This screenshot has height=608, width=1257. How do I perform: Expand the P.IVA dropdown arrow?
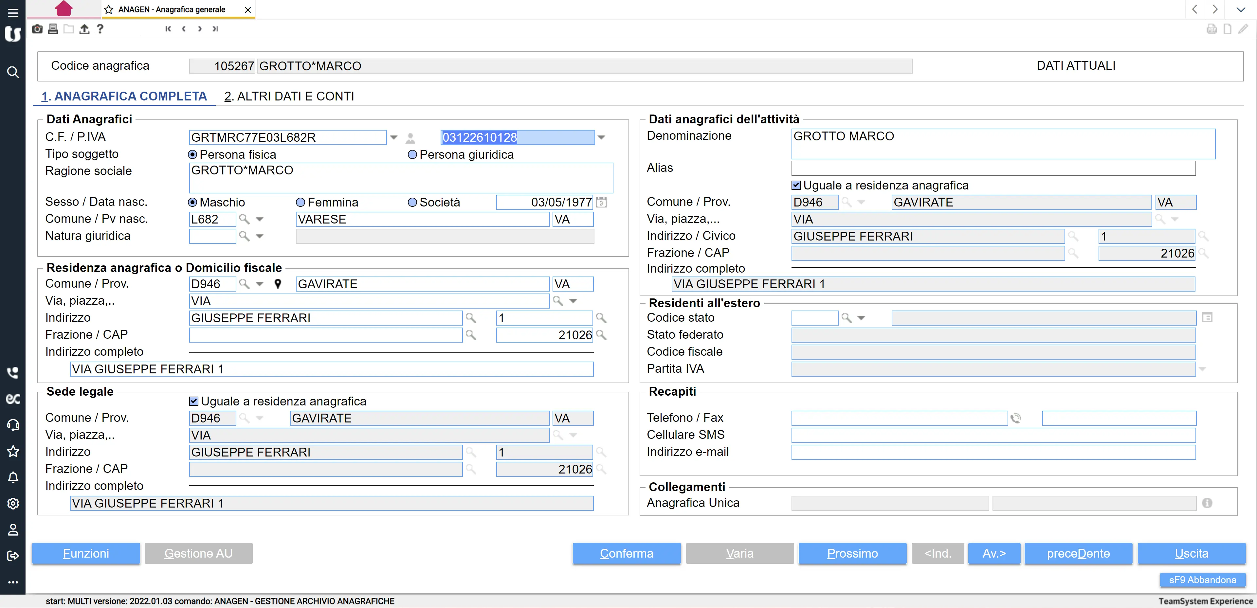point(601,138)
